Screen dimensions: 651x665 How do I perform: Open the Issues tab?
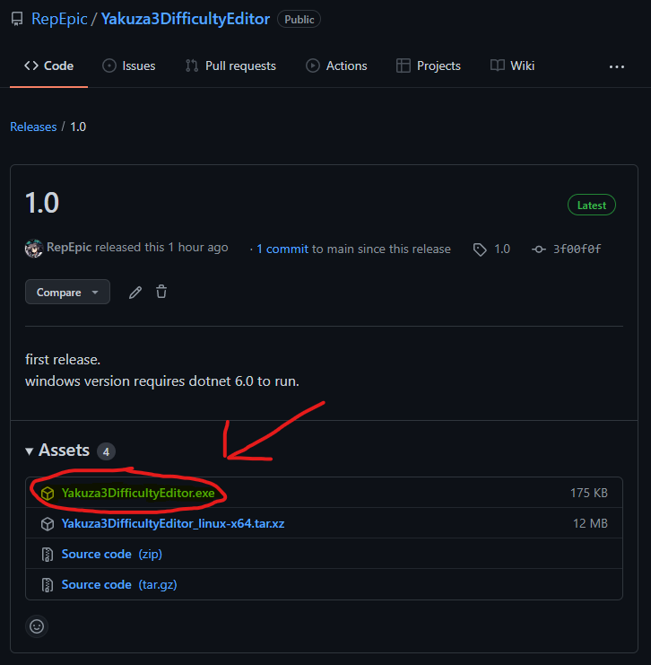coord(129,66)
